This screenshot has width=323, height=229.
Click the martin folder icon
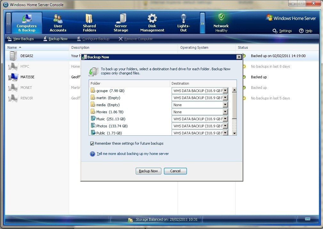[x=93, y=98]
